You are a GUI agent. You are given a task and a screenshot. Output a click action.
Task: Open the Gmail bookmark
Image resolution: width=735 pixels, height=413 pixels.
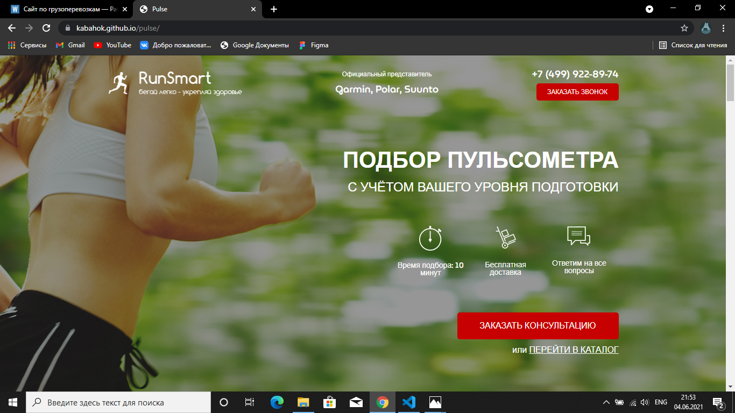click(x=70, y=45)
